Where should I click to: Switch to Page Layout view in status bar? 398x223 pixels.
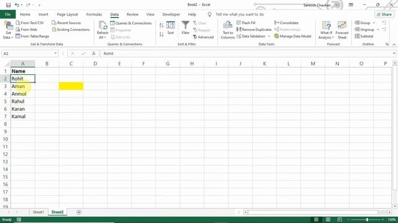click(x=328, y=219)
